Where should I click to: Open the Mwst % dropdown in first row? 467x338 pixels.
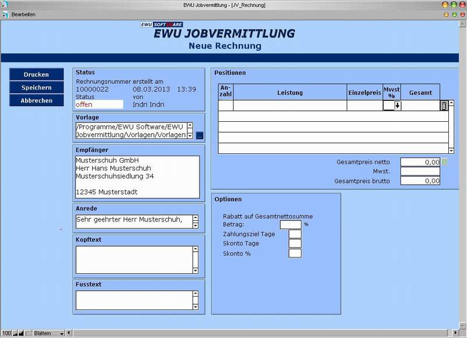click(x=398, y=105)
